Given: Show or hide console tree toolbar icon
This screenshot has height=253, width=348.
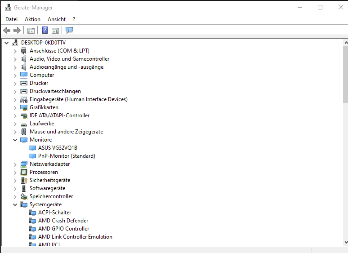Looking at the screenshot, I should click(31, 31).
